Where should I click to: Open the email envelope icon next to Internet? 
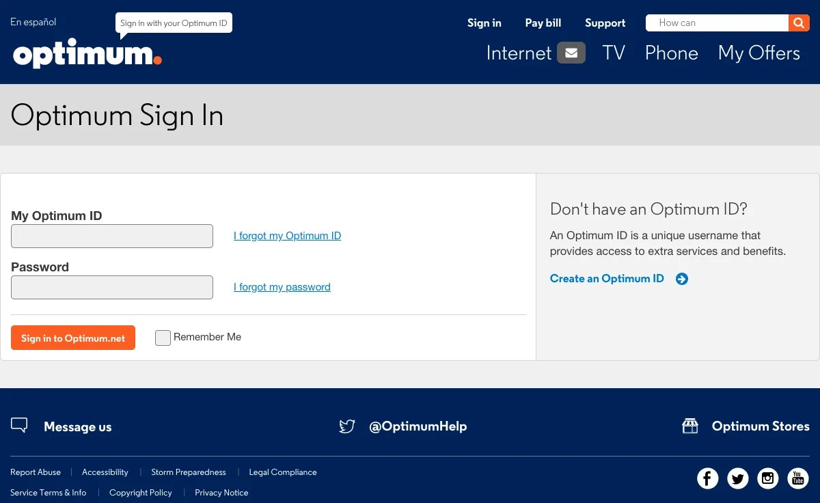(x=571, y=52)
